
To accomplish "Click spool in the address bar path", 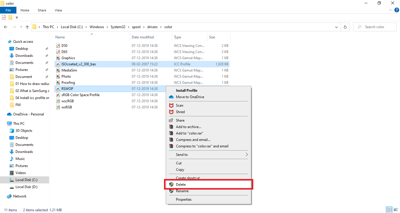I will coord(136,27).
